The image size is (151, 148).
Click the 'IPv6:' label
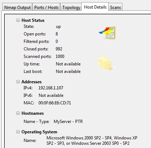pos(28,95)
